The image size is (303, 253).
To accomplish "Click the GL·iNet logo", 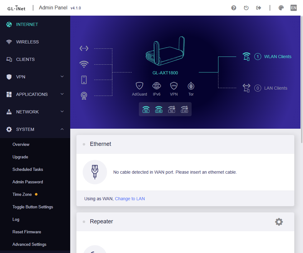I will tap(17, 8).
